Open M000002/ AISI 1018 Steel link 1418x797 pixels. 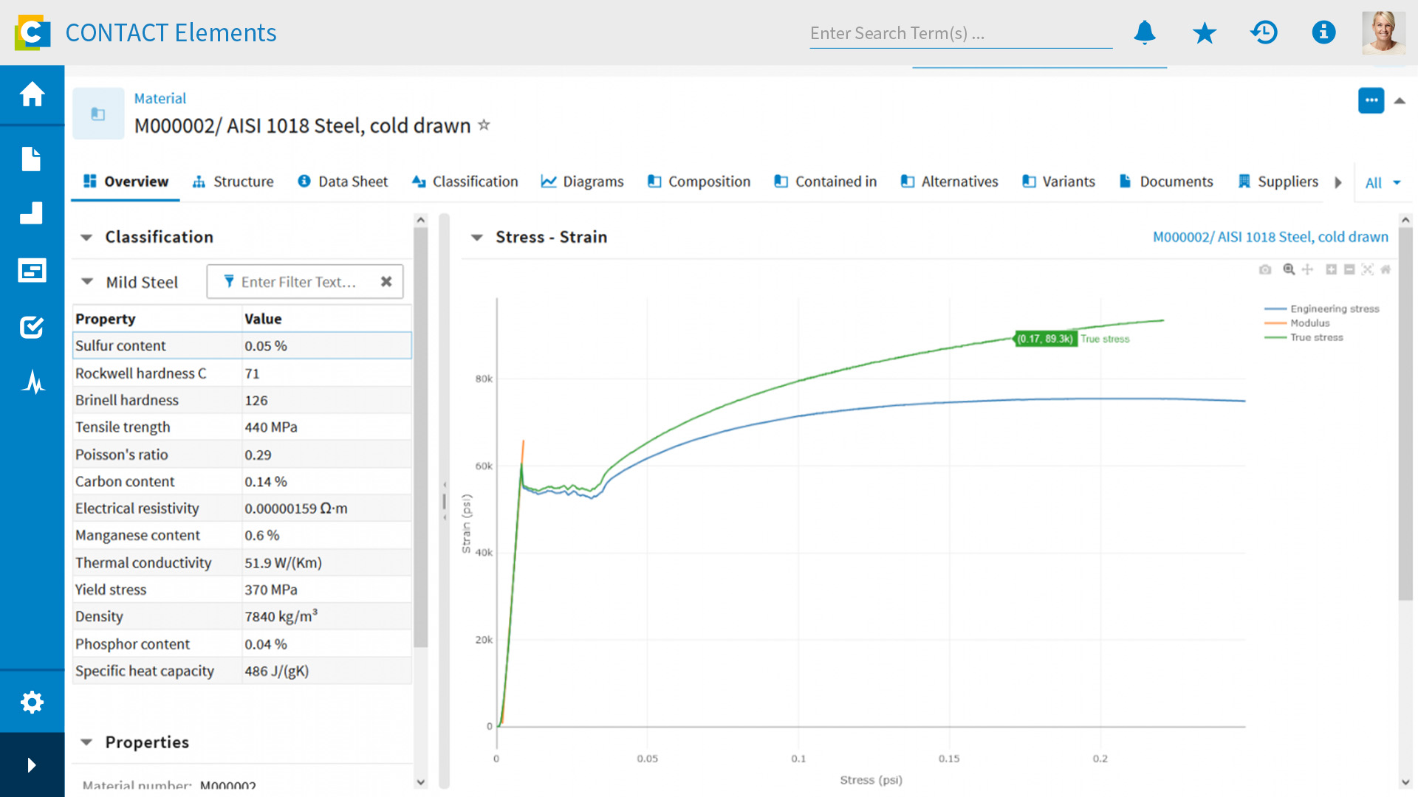[x=1270, y=237]
